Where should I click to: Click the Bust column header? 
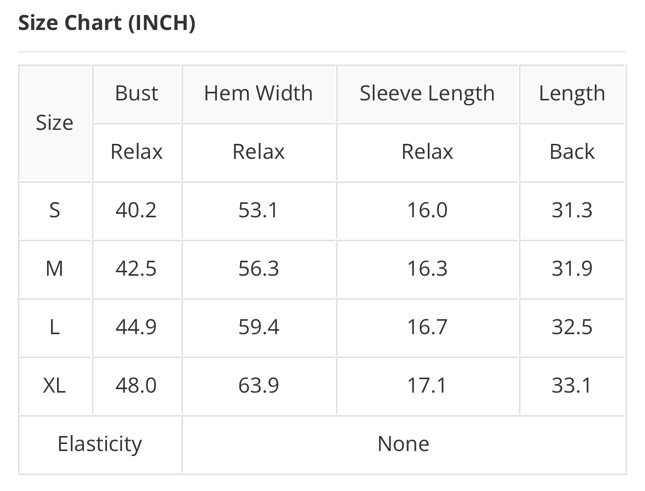pyautogui.click(x=136, y=93)
